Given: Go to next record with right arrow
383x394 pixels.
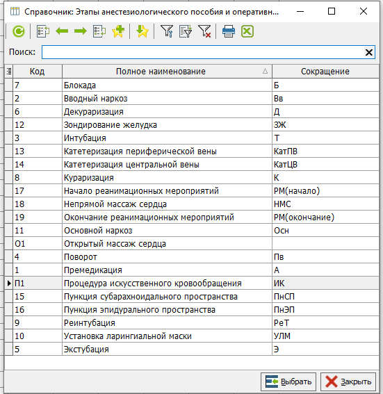Looking at the screenshot, I should tap(81, 31).
